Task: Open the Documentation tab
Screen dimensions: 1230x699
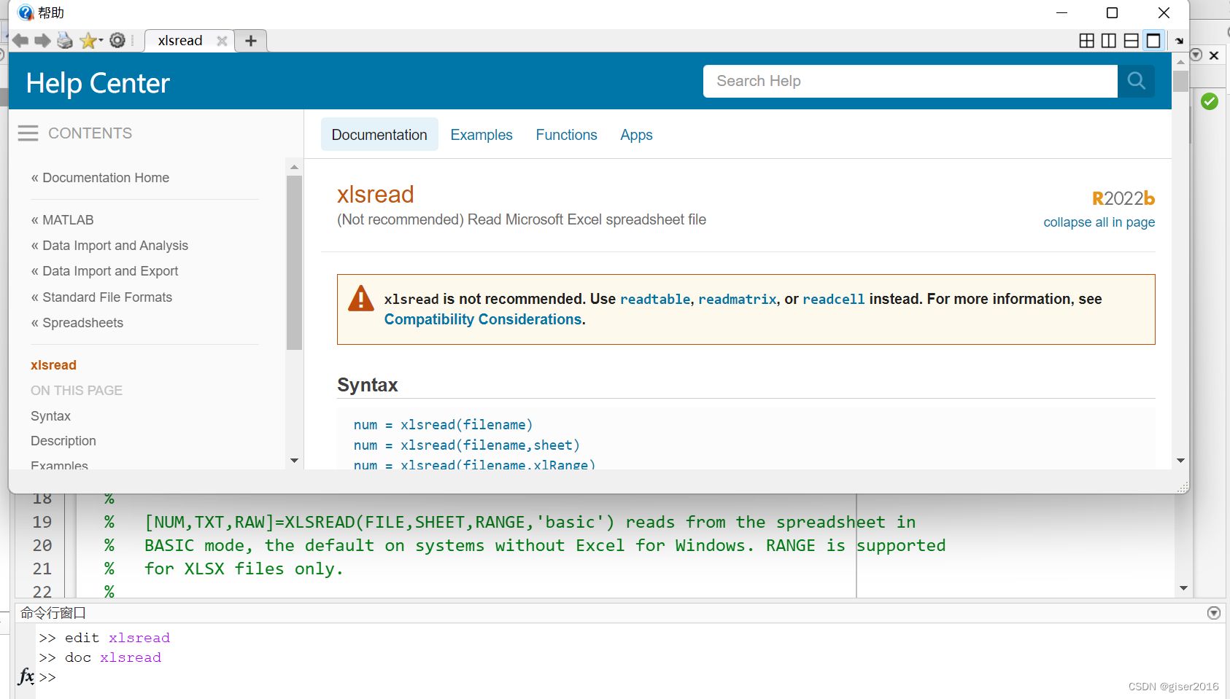Action: [x=379, y=135]
